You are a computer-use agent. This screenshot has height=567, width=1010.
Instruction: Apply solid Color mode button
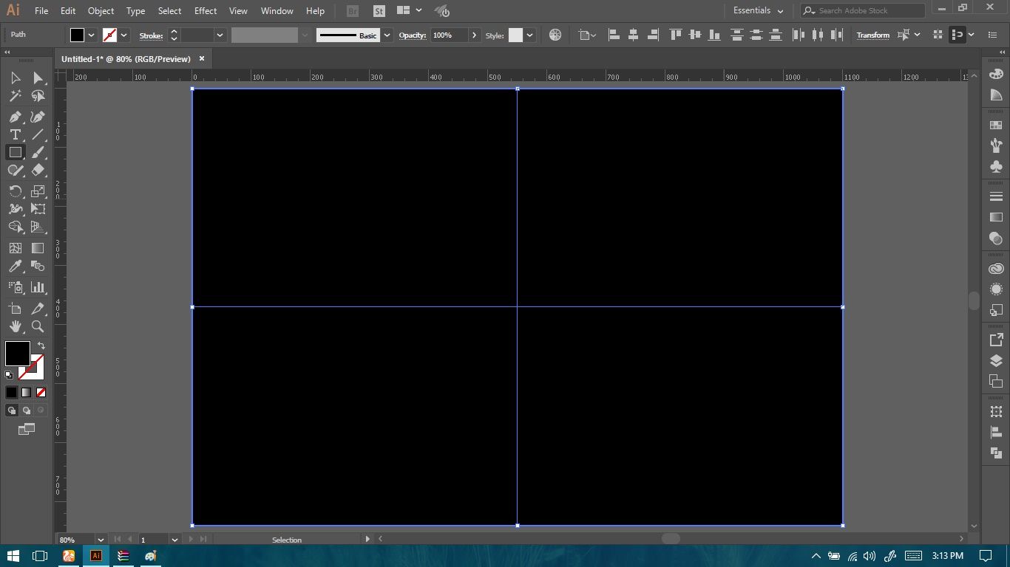[11, 393]
